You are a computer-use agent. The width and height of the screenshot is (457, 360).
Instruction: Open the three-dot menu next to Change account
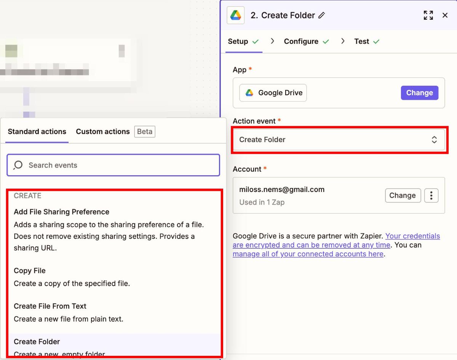coord(431,195)
